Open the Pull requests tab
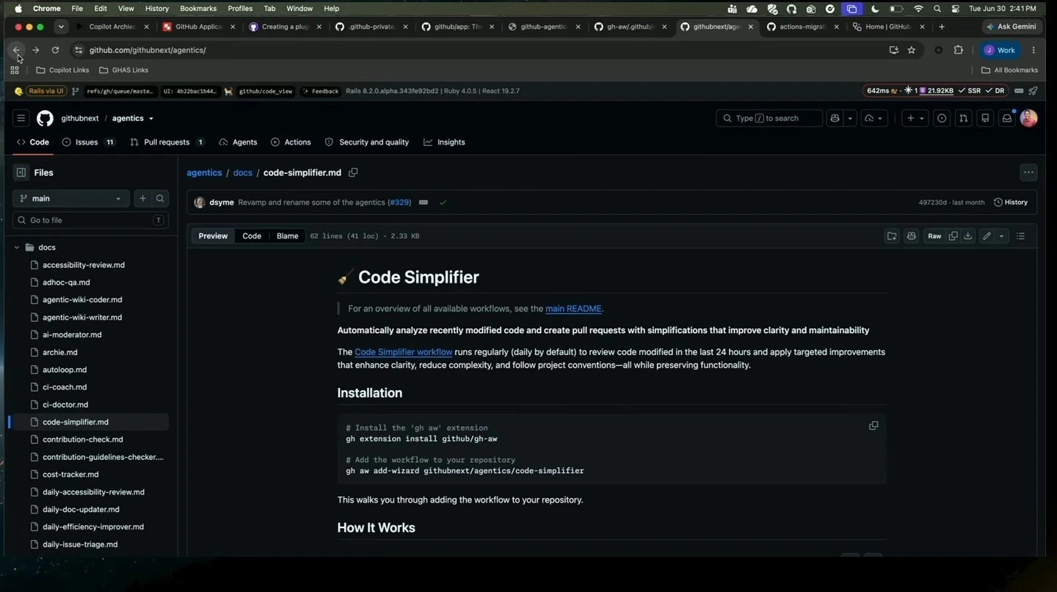 click(167, 142)
